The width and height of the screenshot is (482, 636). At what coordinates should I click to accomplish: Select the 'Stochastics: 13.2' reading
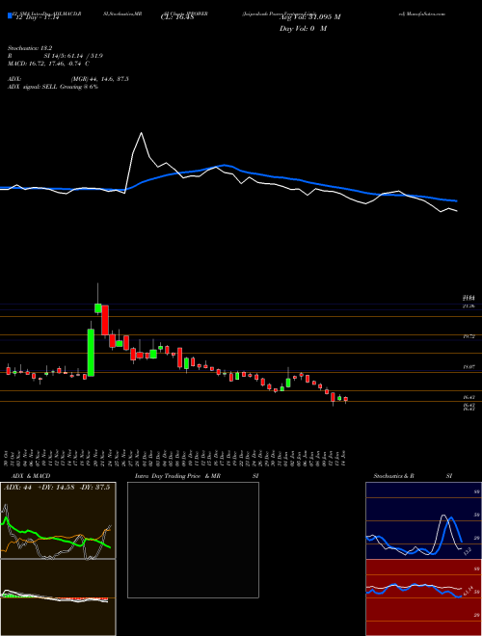coord(30,47)
